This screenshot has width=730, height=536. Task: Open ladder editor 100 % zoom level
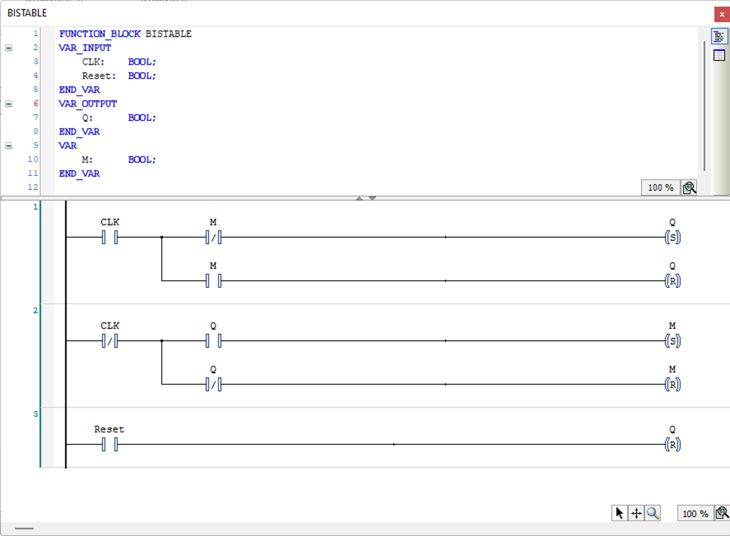[695, 513]
